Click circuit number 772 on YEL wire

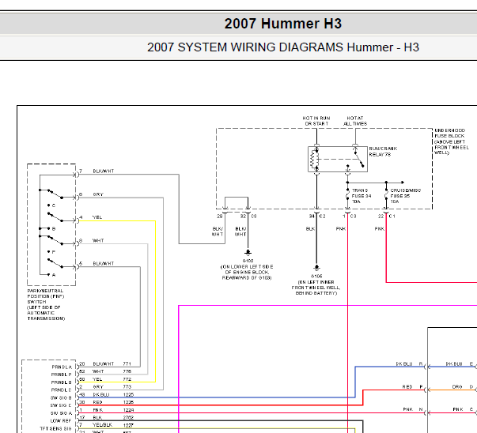click(127, 379)
